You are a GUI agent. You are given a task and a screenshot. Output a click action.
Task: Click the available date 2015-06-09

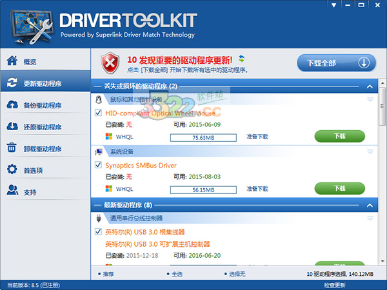click(204, 124)
